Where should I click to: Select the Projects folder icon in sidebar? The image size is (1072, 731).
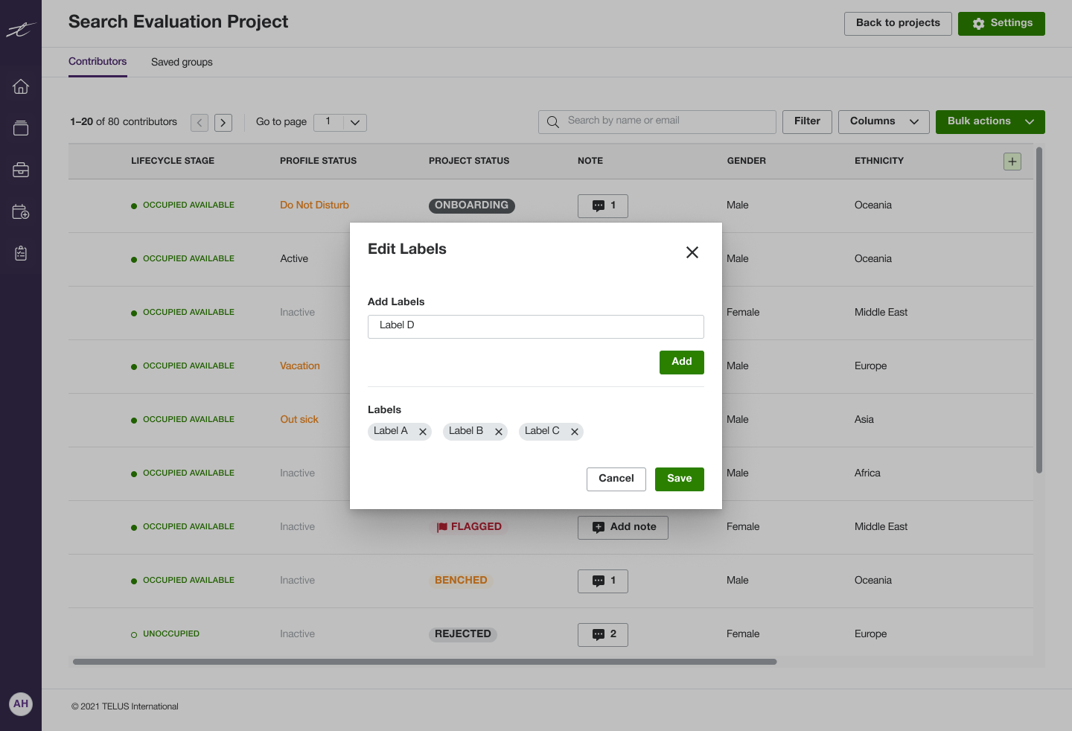pos(20,127)
